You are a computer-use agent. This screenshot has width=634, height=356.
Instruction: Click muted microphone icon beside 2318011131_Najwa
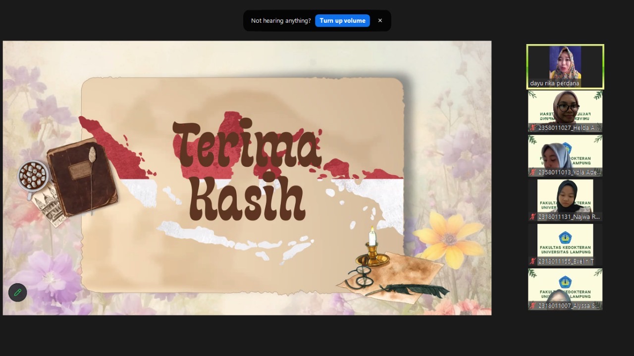tap(533, 217)
